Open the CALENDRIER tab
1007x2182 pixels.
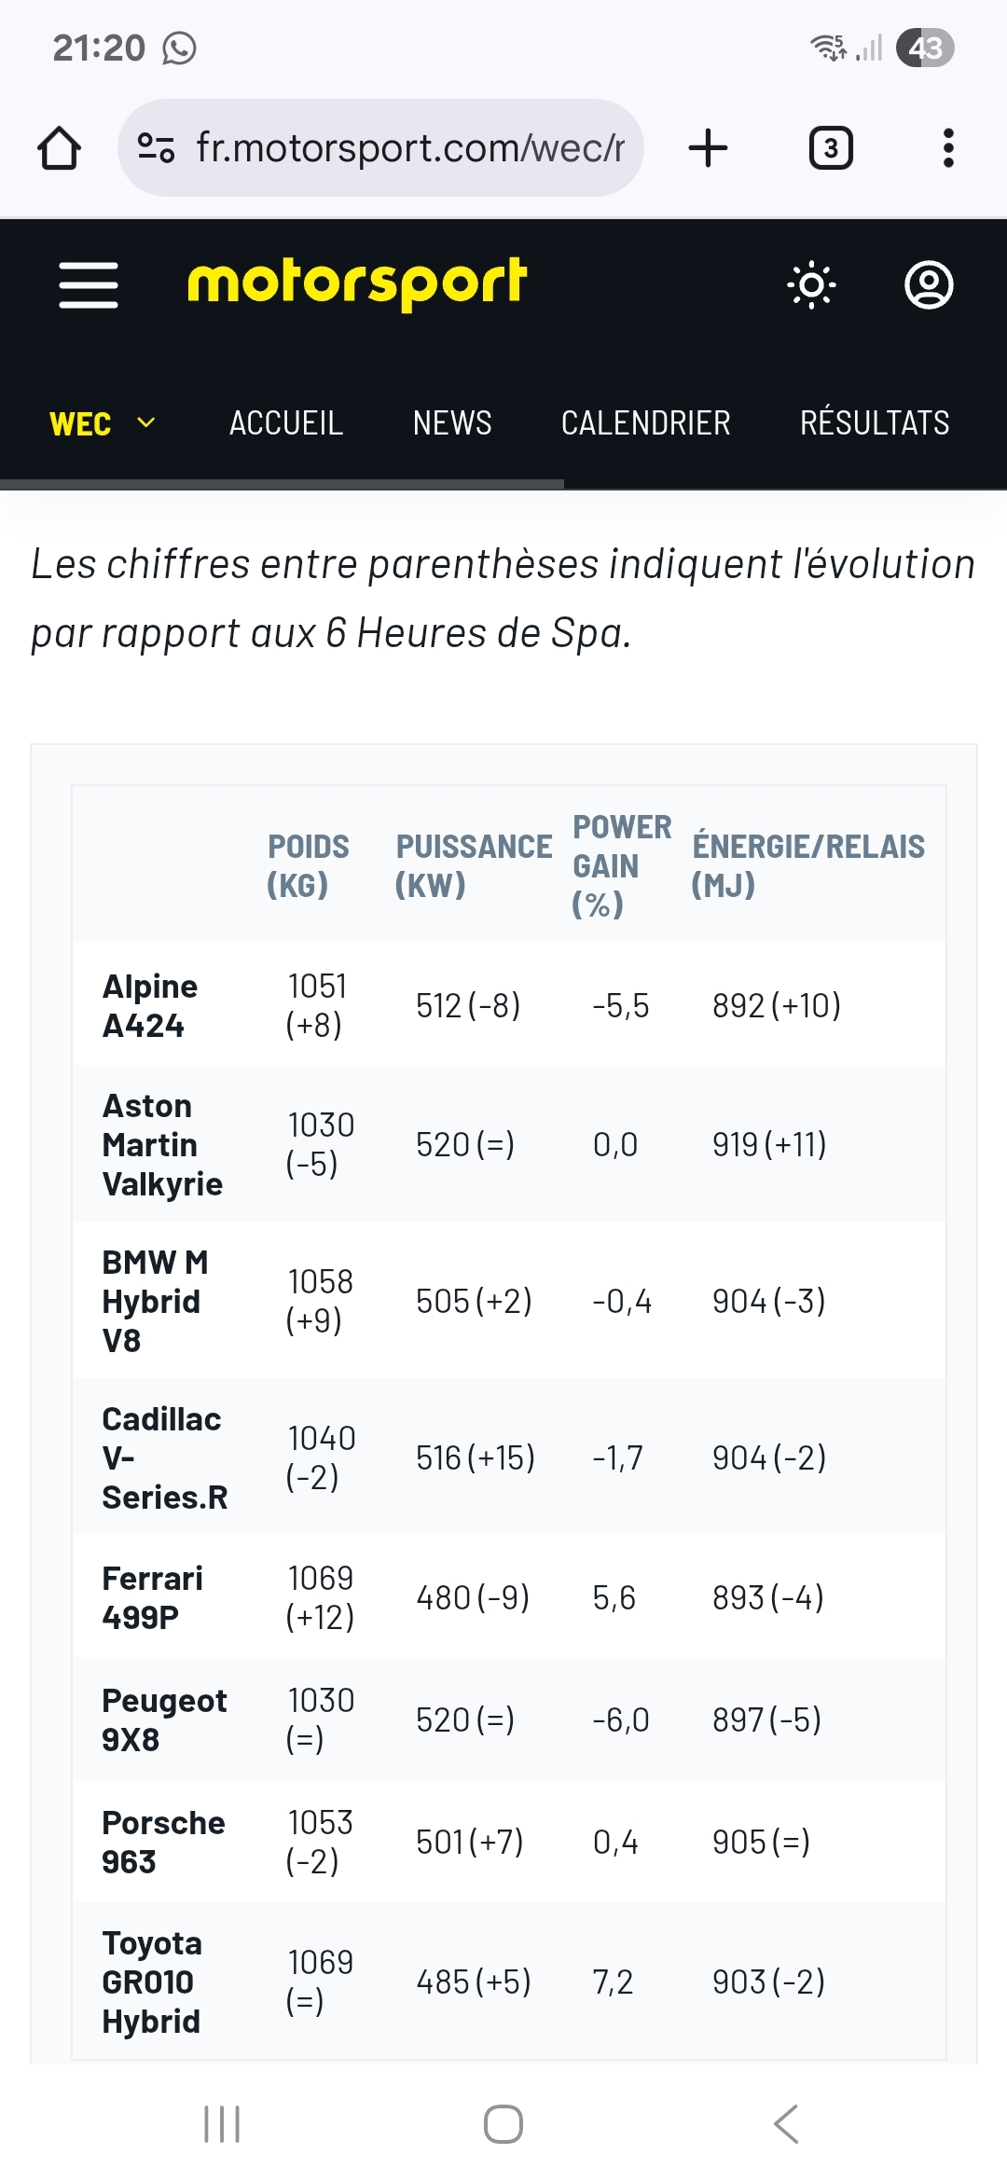tap(645, 423)
